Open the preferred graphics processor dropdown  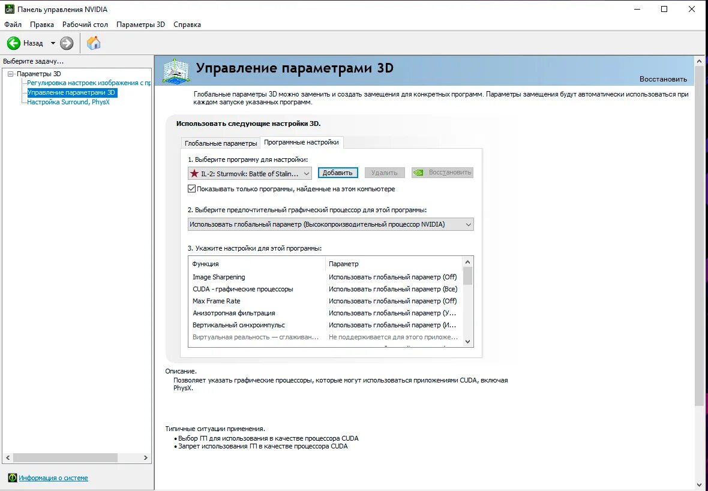click(331, 224)
